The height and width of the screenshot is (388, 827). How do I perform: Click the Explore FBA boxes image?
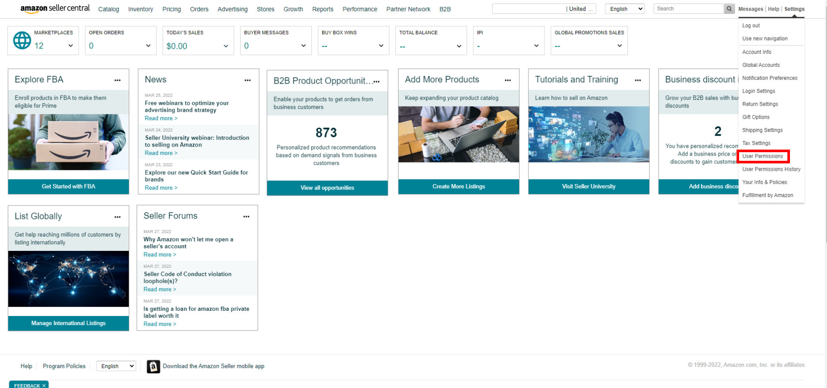pos(68,142)
